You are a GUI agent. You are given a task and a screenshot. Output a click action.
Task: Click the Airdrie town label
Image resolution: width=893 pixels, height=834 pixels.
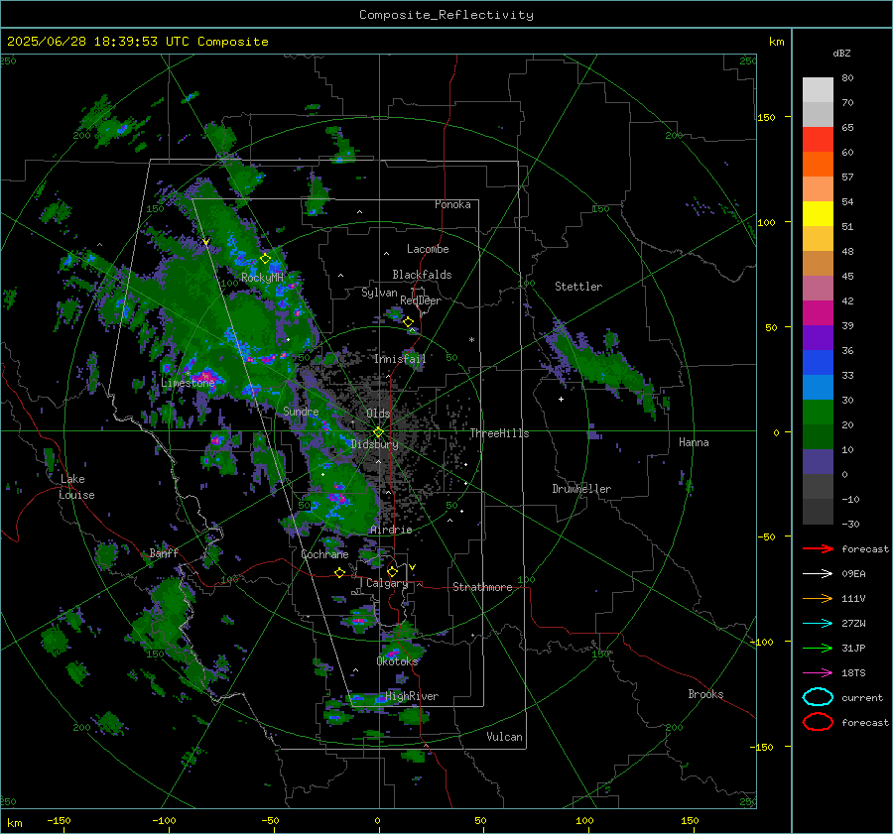click(x=391, y=530)
